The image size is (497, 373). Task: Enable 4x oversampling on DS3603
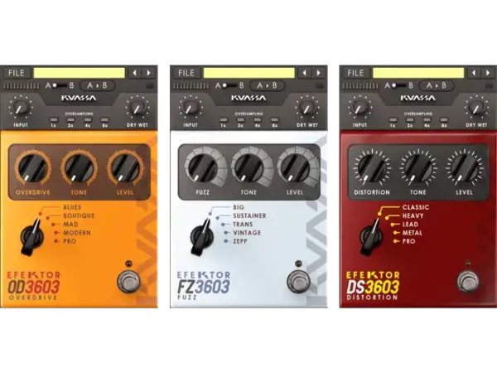[427, 120]
